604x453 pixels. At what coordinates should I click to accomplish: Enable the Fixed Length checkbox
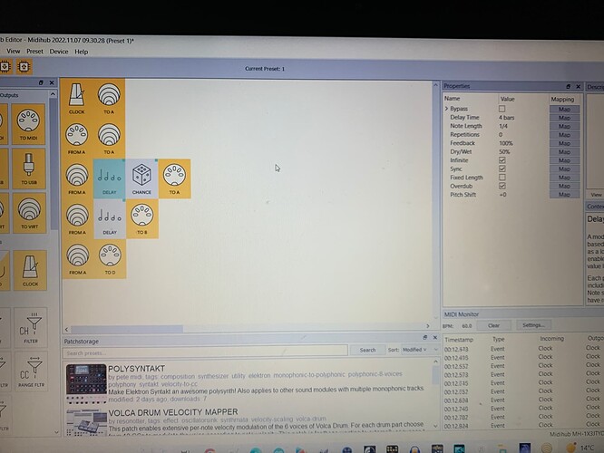click(x=502, y=178)
